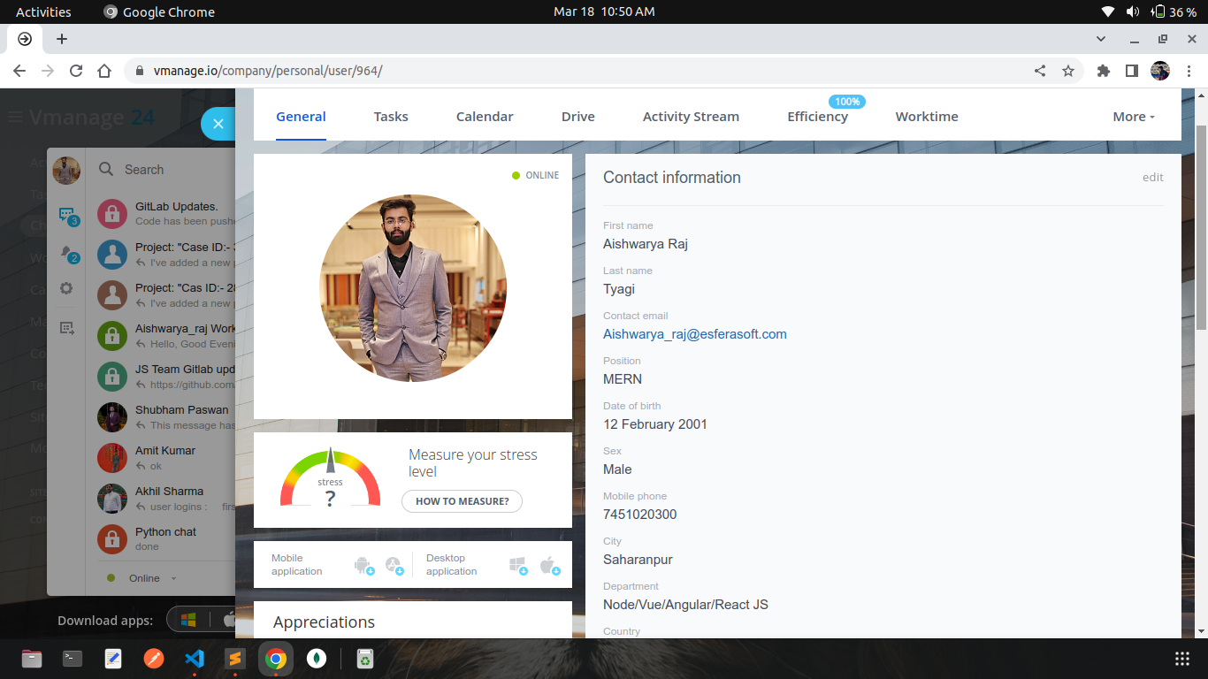
Task: Open chat settings gear icon
Action: (66, 288)
